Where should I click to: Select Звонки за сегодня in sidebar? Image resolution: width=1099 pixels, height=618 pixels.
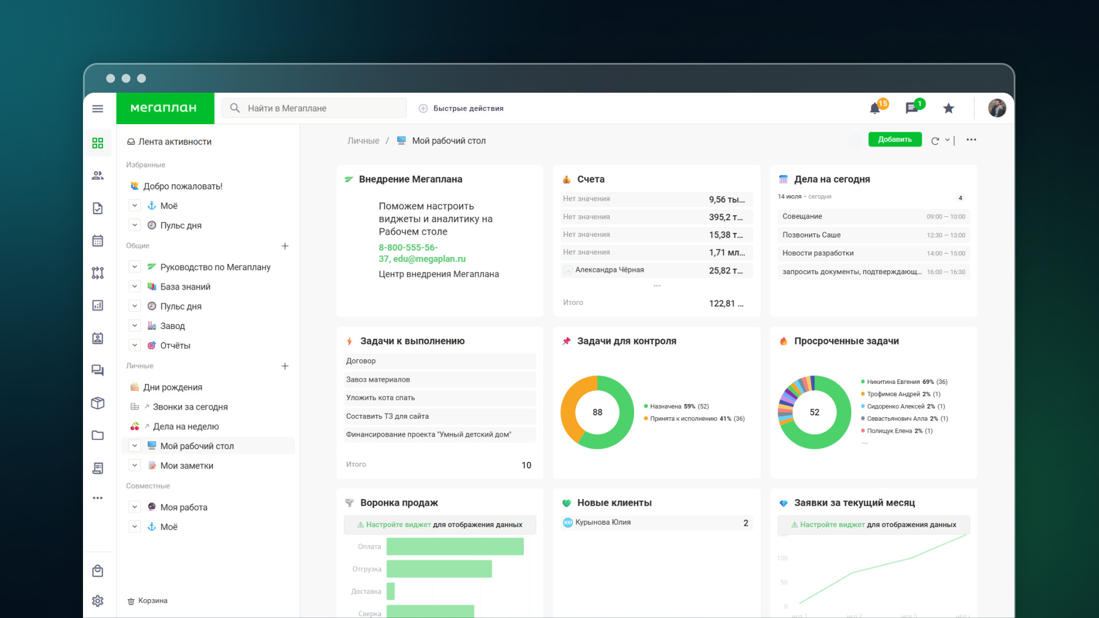(x=190, y=407)
